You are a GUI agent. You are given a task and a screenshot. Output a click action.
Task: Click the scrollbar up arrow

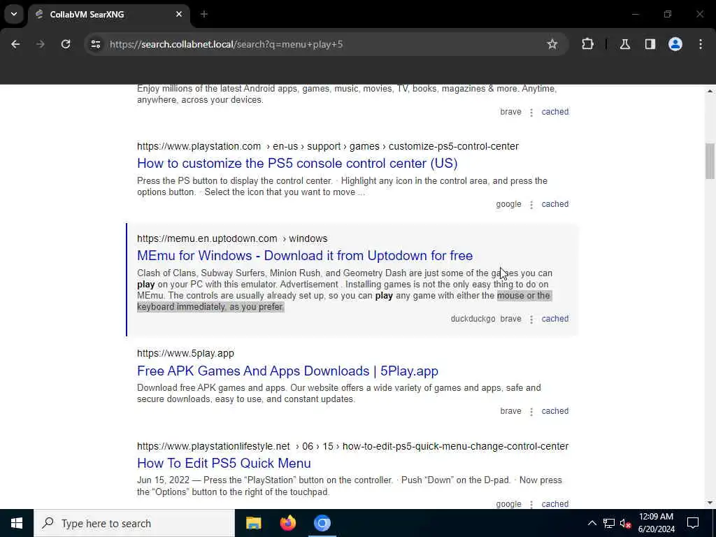pos(710,91)
